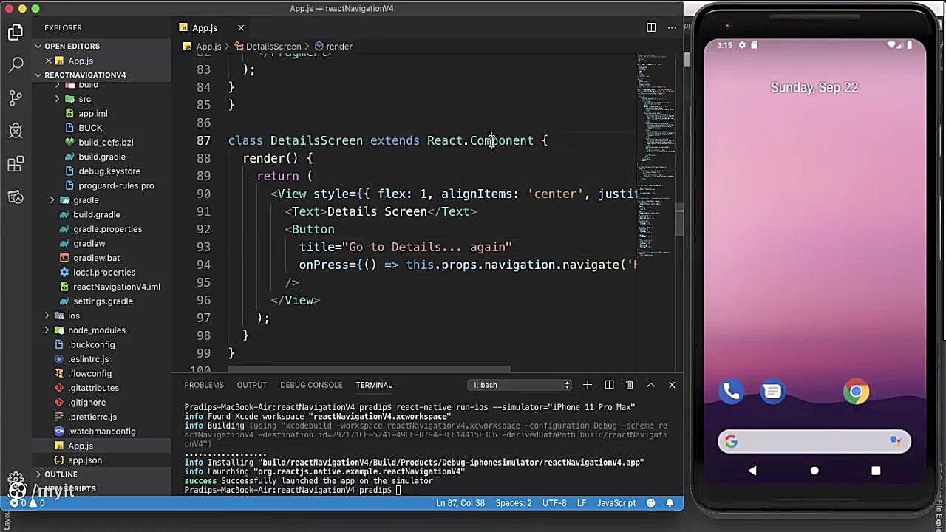Click the Split Terminal icon
This screenshot has height=532, width=946.
click(x=609, y=384)
